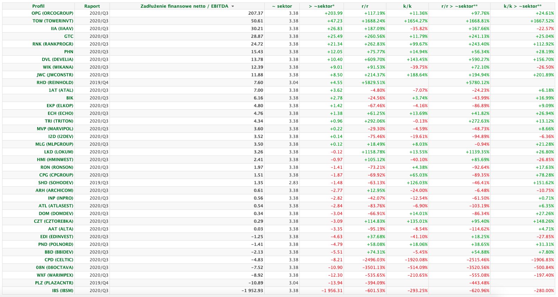Open the PLZ (PLAZACNTR) profile link
The image size is (558, 297).
tap(54, 283)
